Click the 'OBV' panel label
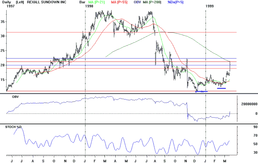Image resolution: width=258 pixels, height=163 pixels. [15, 97]
